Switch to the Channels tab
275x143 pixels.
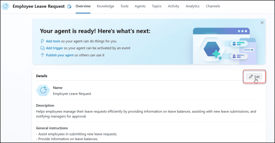[x=213, y=6]
